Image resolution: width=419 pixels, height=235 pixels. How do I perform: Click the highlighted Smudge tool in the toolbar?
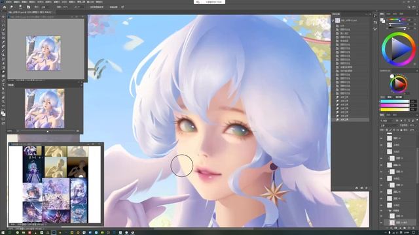coord(3,72)
